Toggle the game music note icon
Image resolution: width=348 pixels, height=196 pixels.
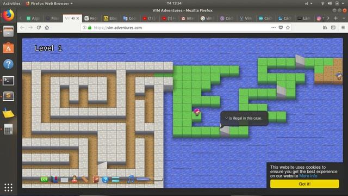[x=130, y=179]
